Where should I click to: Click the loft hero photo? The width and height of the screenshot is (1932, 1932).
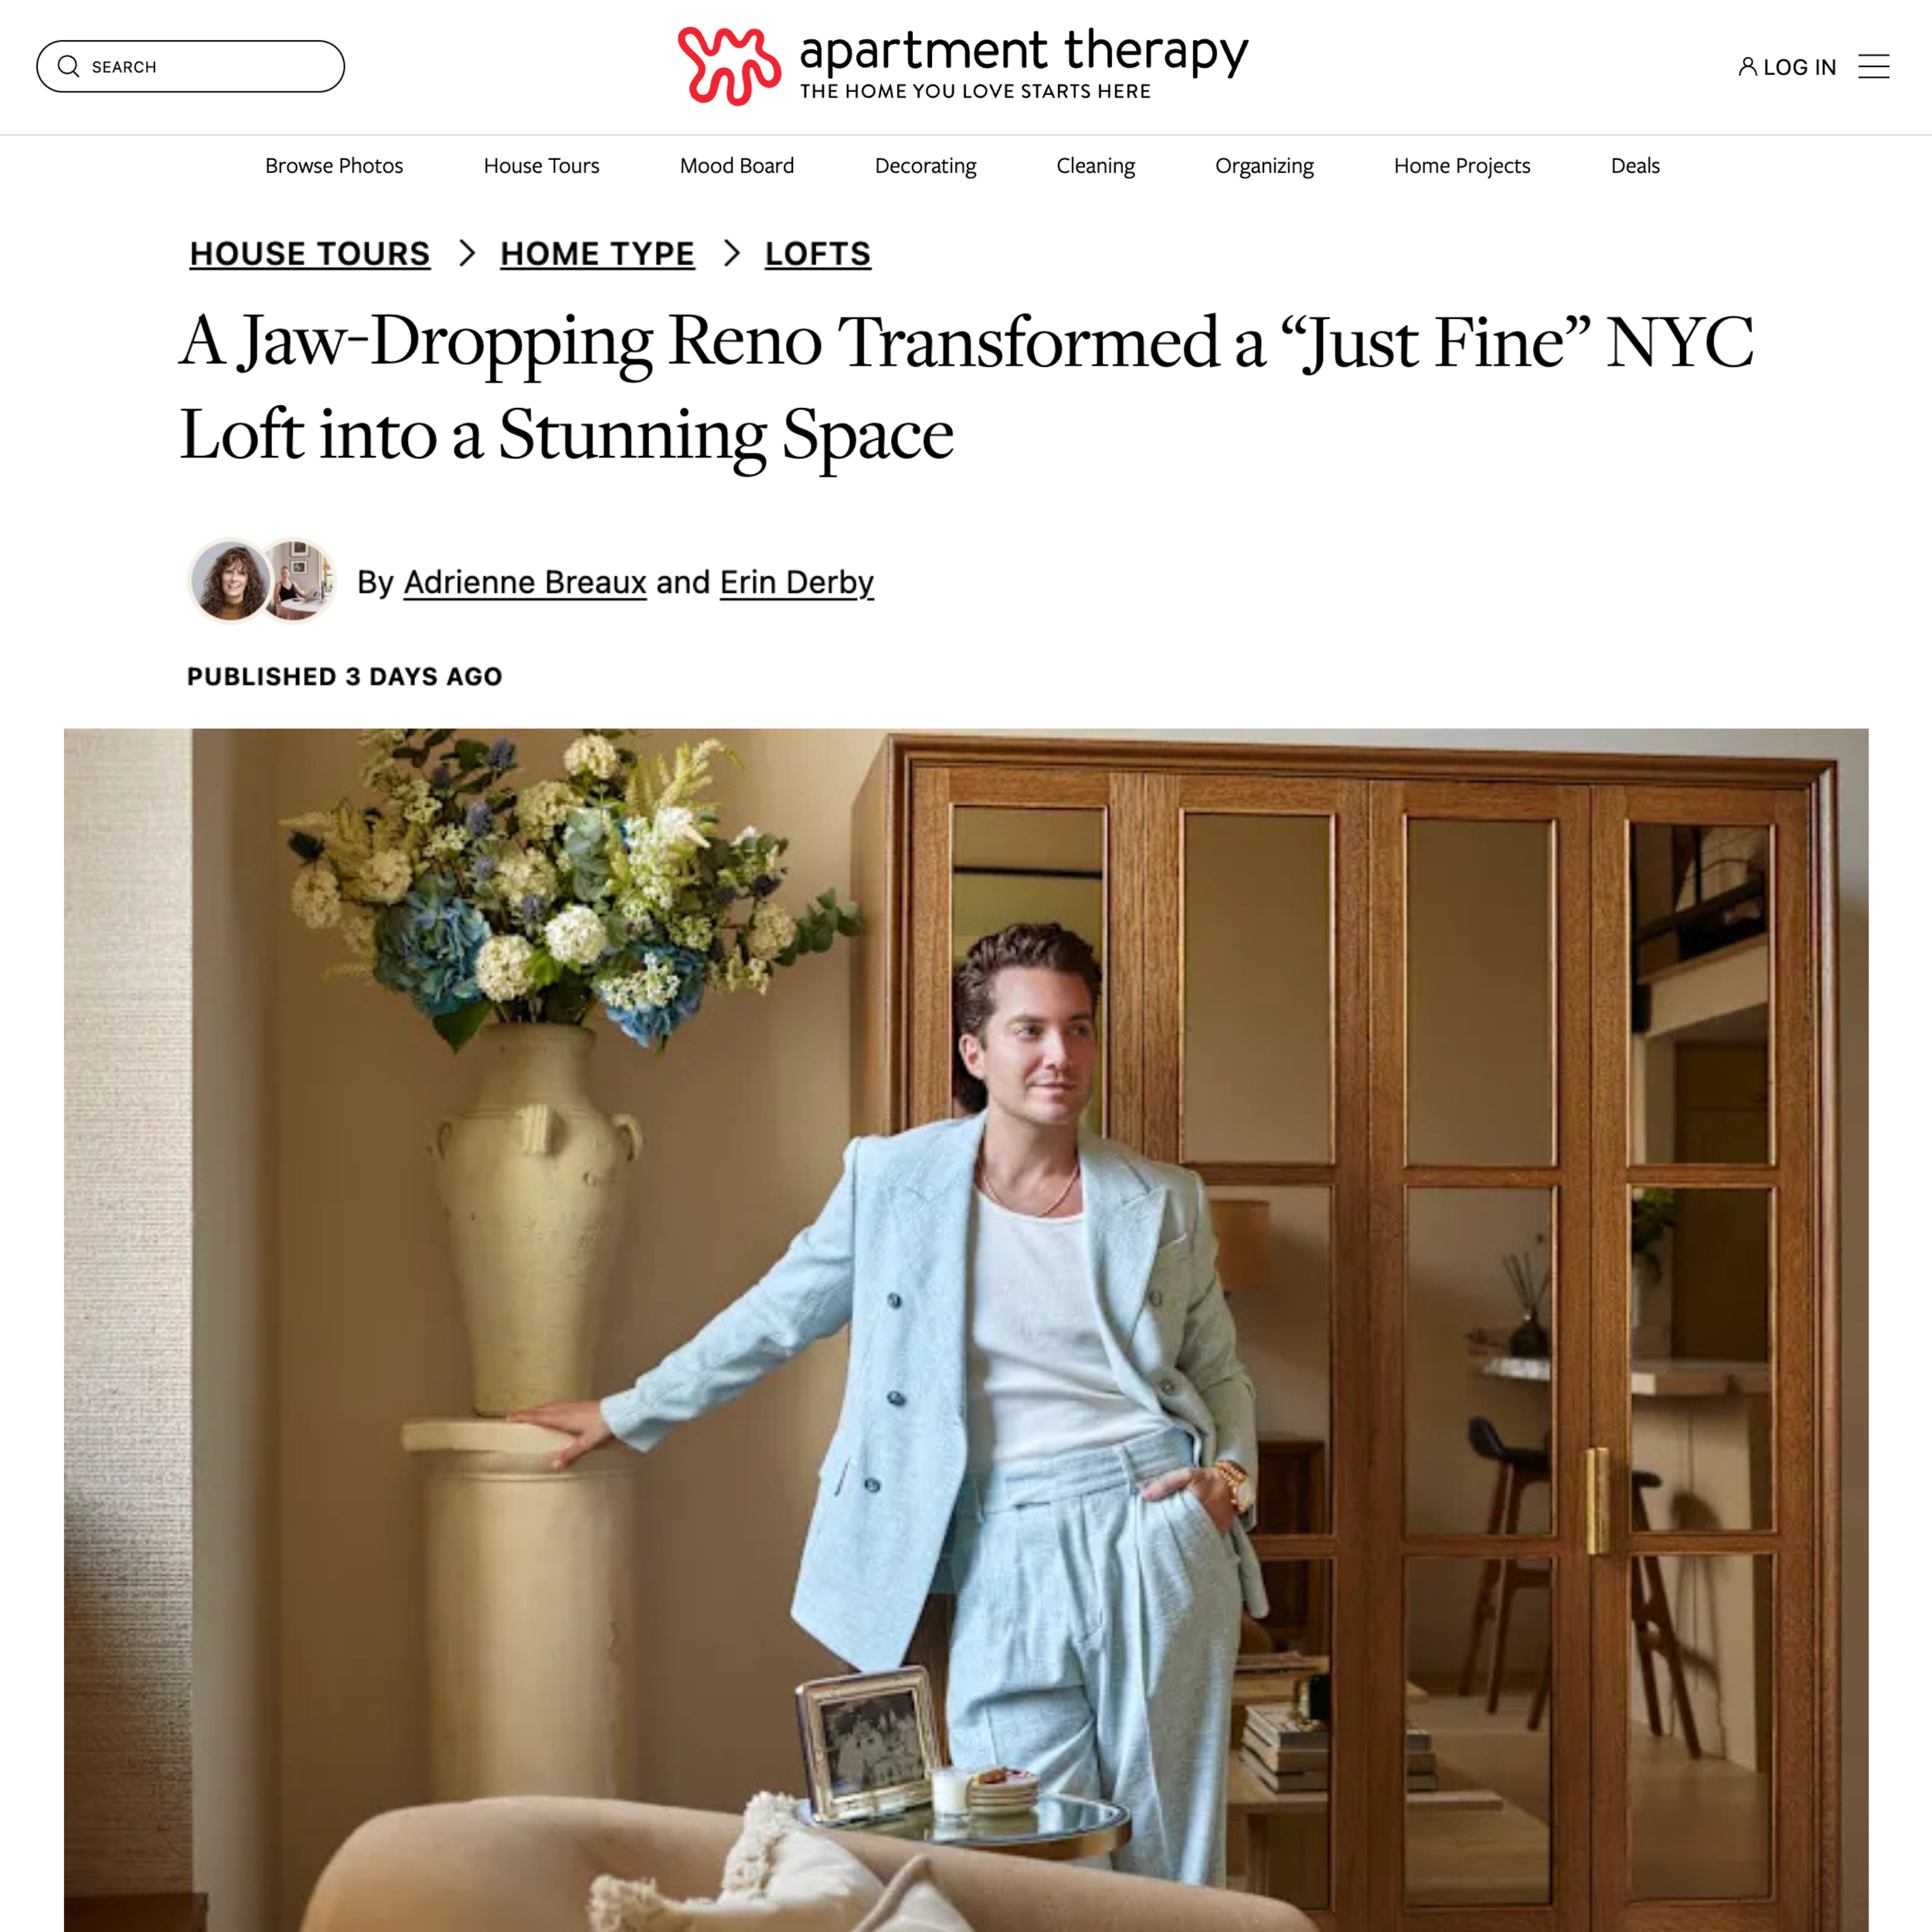click(x=966, y=1330)
